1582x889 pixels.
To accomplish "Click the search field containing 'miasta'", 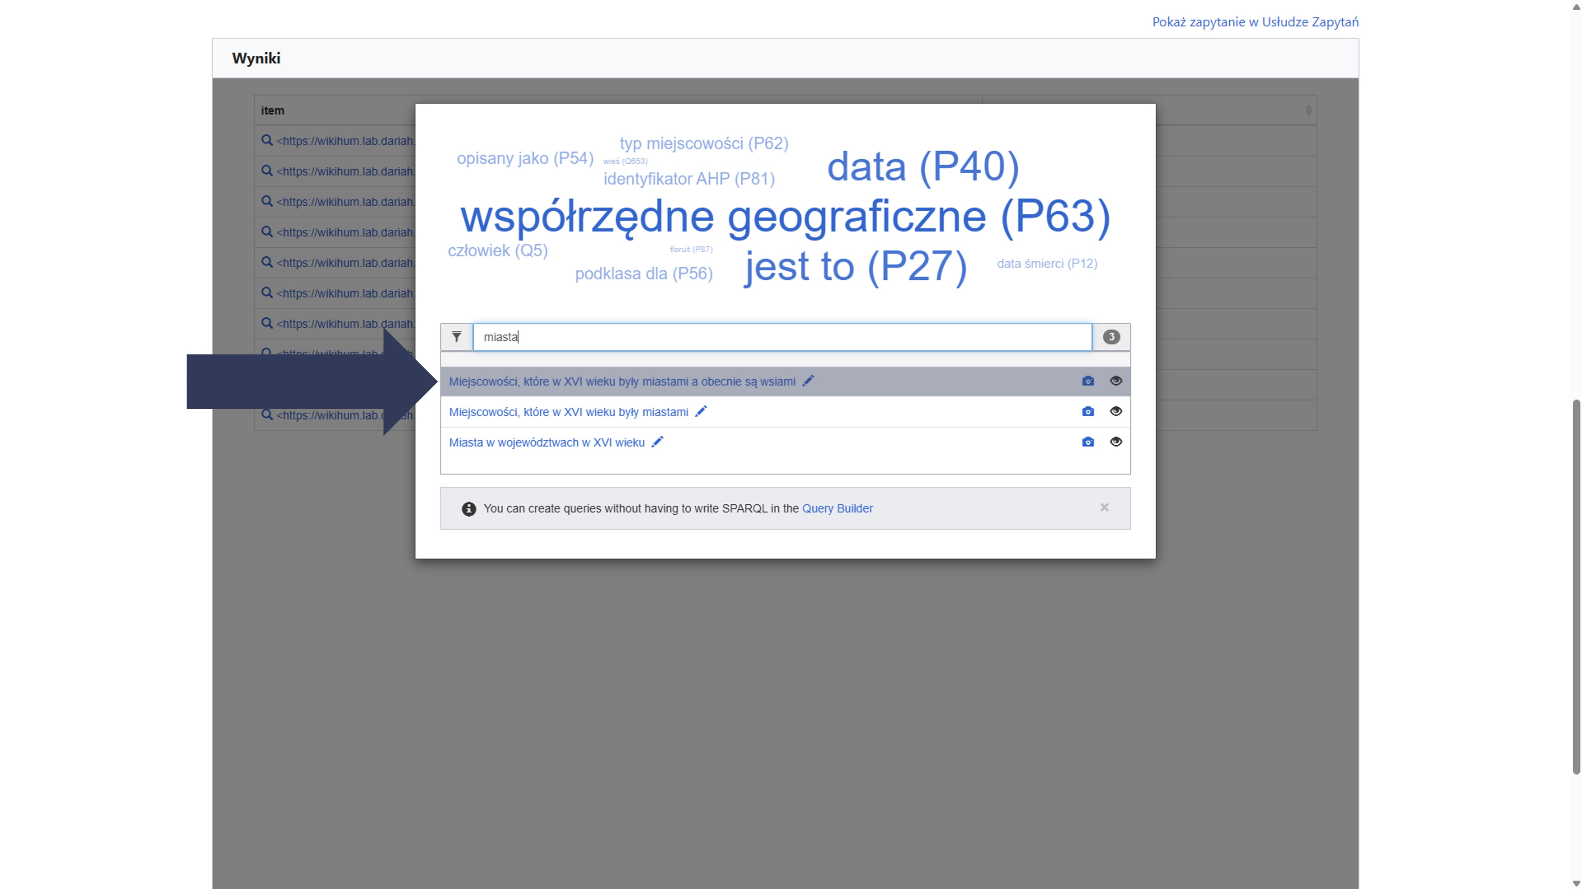I will (x=782, y=337).
